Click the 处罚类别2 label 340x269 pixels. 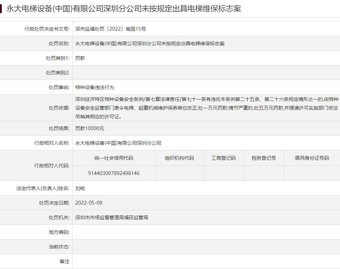click(57, 73)
